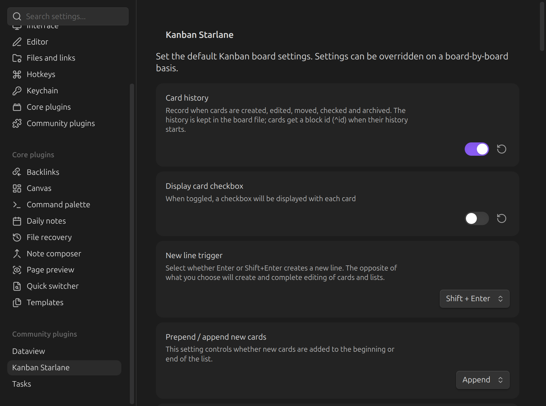
Task: Click the Keychain key icon
Action: (x=17, y=91)
